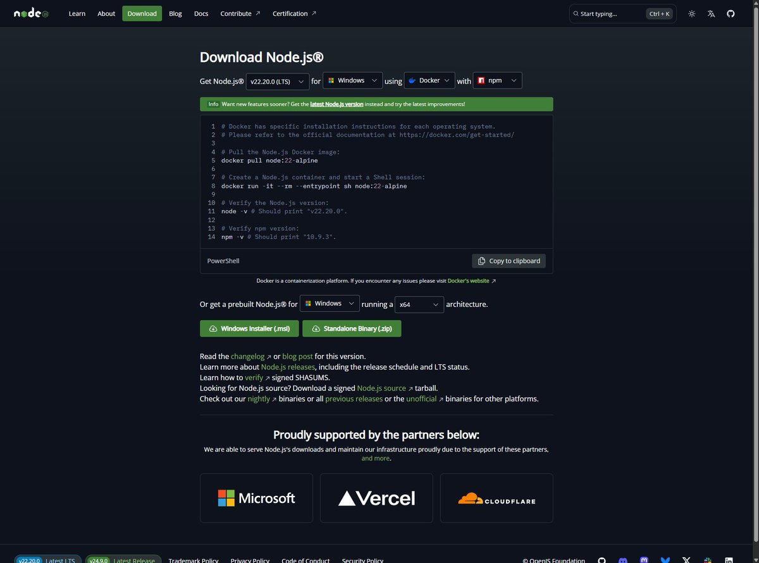Open the Cloudflare partner logo card
The height and width of the screenshot is (563, 759).
click(x=497, y=498)
